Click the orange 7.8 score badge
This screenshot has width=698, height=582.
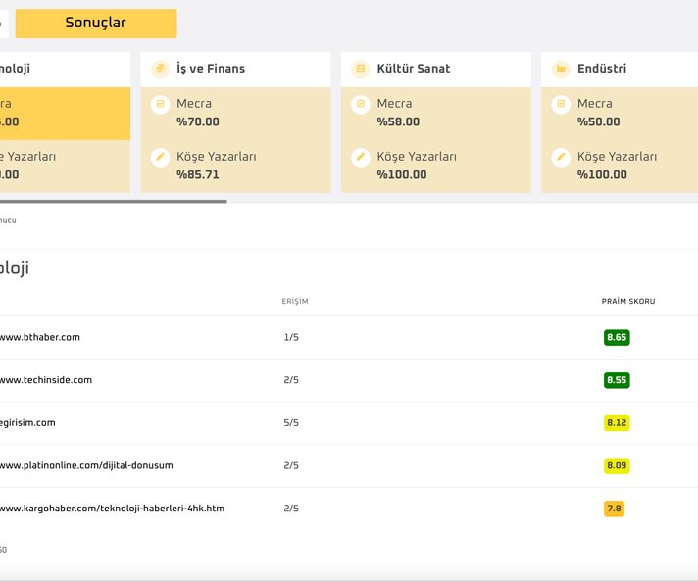click(x=614, y=509)
